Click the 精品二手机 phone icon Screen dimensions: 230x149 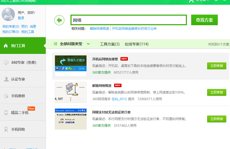[6, 113]
